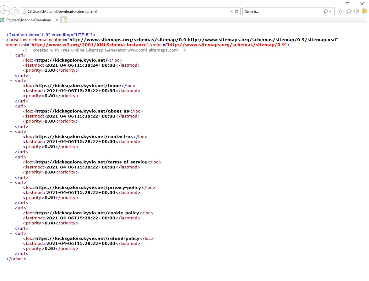Collapse the urlset root node
This screenshot has height=281, width=369.
pyautogui.click(x=3, y=40)
